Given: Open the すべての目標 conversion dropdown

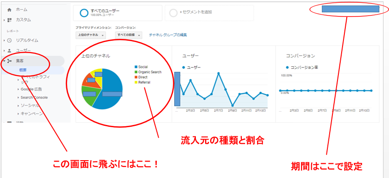Looking at the screenshot, I should [x=128, y=35].
